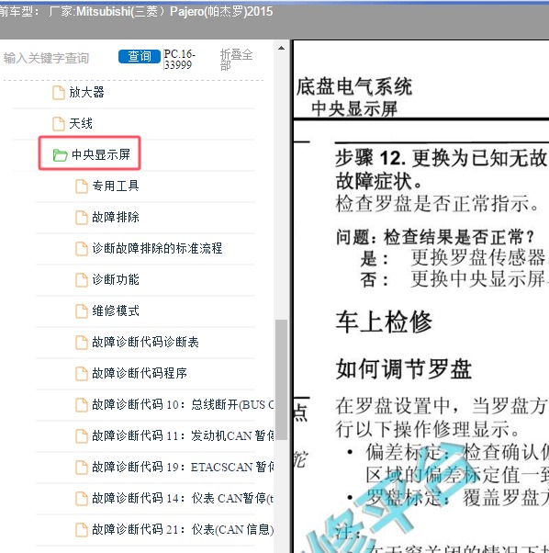Click the 如何调节罗盘 heading

point(404,369)
